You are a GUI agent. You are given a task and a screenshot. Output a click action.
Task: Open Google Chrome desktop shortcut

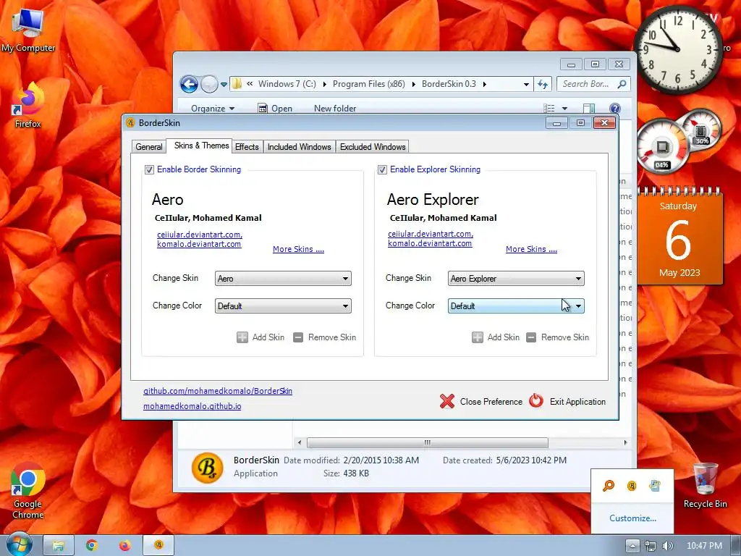coord(28,491)
